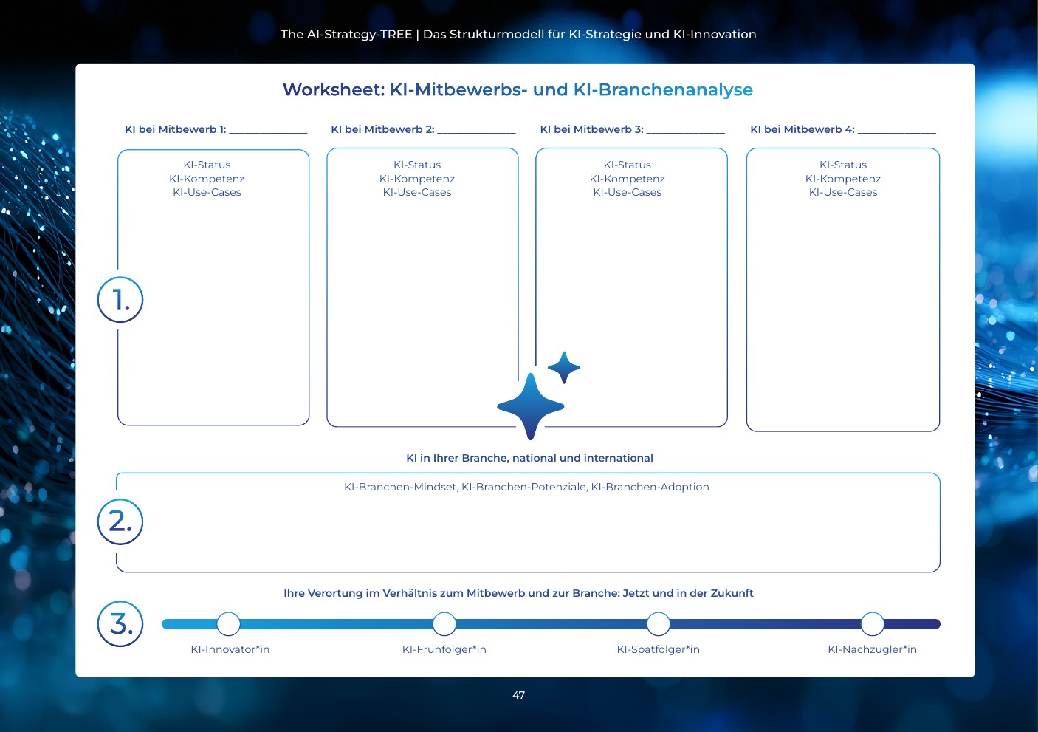Click the 'The AI-Strategy-TREE' page header
The width and height of the screenshot is (1038, 732).
click(518, 34)
